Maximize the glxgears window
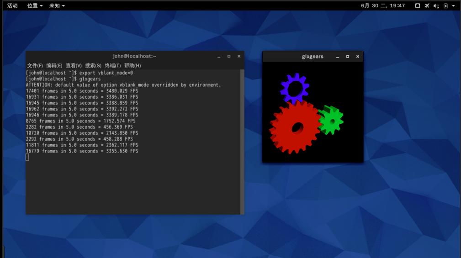 [x=348, y=57]
